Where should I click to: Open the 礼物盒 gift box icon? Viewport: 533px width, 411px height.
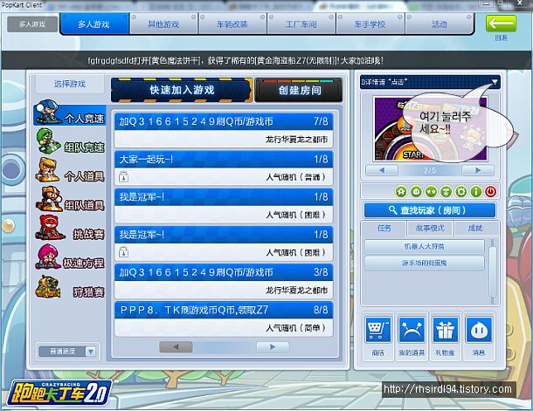pyautogui.click(x=445, y=330)
